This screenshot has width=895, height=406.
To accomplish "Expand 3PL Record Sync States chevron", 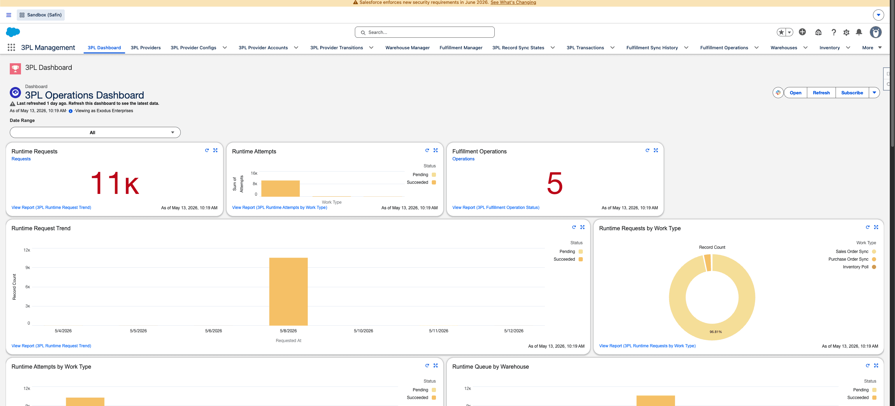I will tap(553, 48).
